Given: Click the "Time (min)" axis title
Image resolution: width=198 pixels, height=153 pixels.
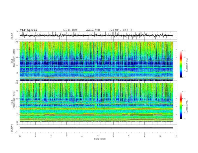Looking at the screenshot, I should [x=100, y=139].
